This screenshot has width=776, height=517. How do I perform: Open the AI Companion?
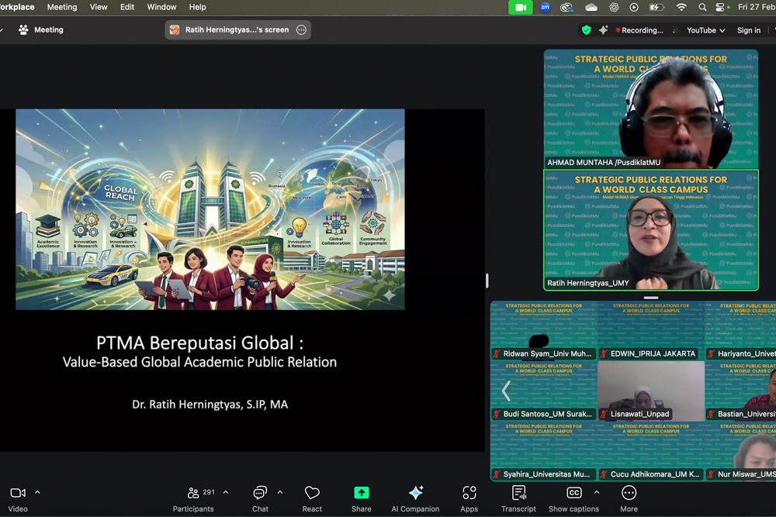[x=415, y=493]
